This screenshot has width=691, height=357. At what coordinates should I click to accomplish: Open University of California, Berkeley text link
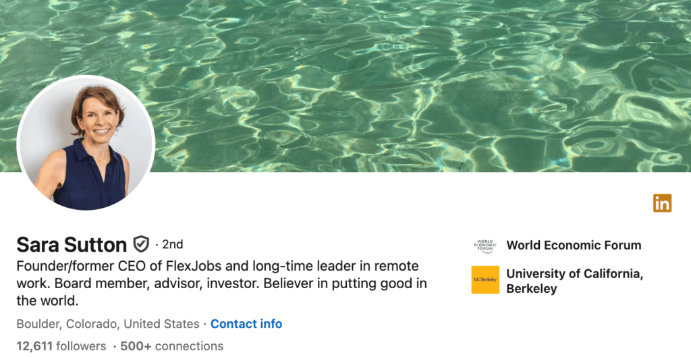[574, 281]
